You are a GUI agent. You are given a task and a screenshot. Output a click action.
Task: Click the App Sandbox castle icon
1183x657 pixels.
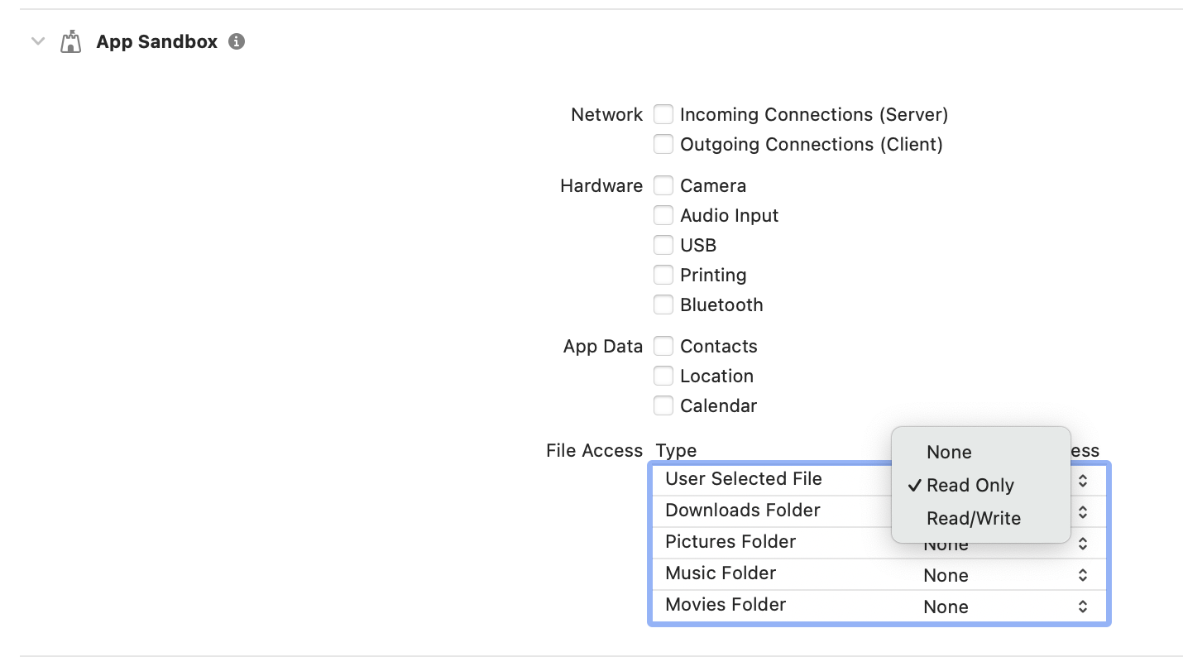point(71,42)
